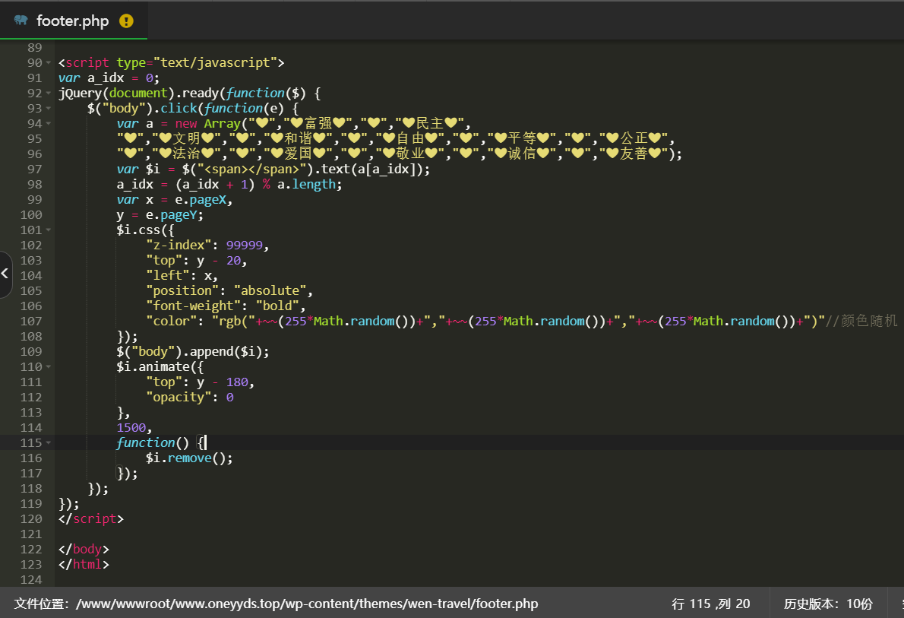
Task: Click line number 107 in the gutter
Action: pyautogui.click(x=31, y=321)
